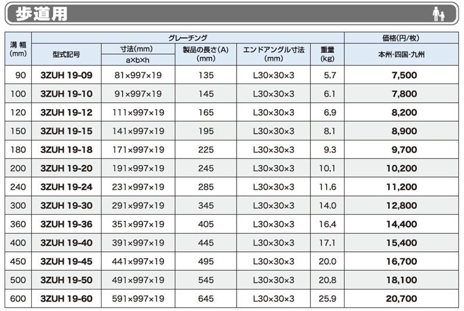The width and height of the screenshot is (464, 311).
Task: Click the price 18,100
Action: click(x=401, y=280)
